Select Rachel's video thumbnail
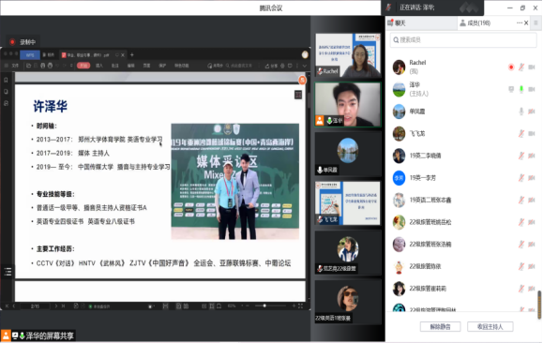Viewport: 543px width, 343px height. [x=348, y=55]
